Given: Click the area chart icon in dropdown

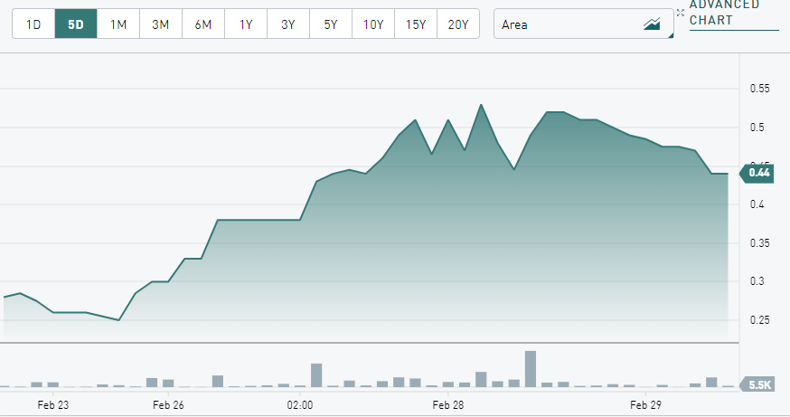Looking at the screenshot, I should 652,24.
